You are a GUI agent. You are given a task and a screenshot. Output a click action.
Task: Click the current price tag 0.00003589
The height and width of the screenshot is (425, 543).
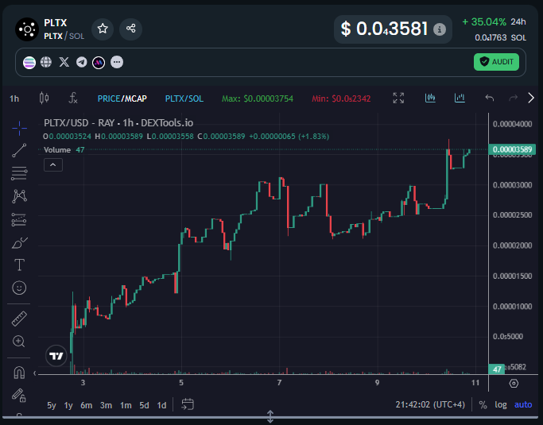(512, 149)
